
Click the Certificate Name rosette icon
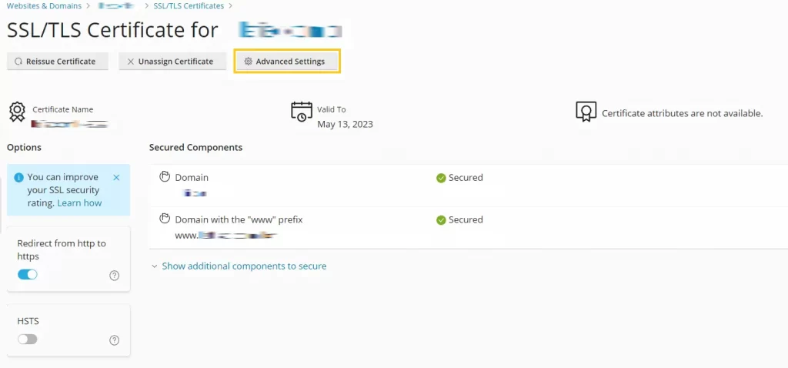[17, 112]
